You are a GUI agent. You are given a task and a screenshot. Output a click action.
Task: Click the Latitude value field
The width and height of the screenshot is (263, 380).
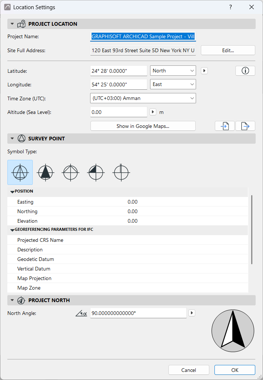tap(119, 71)
